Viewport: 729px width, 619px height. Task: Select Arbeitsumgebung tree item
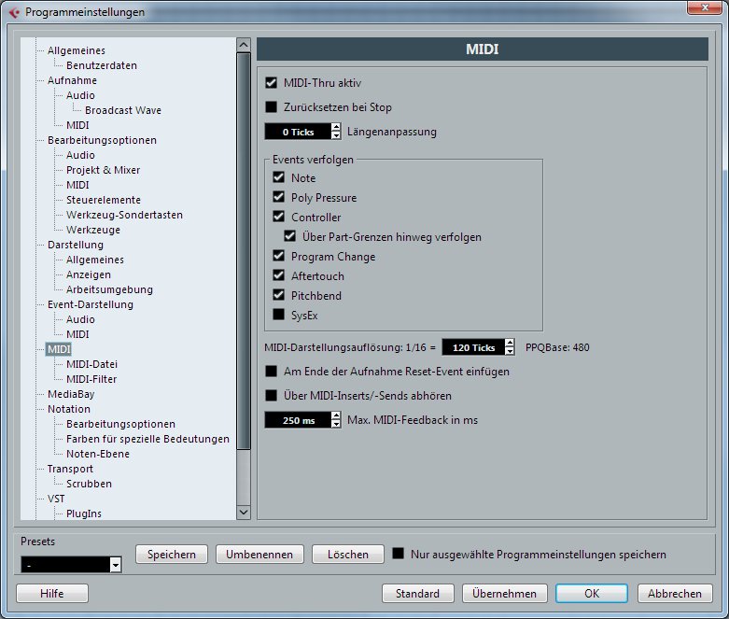tap(109, 289)
